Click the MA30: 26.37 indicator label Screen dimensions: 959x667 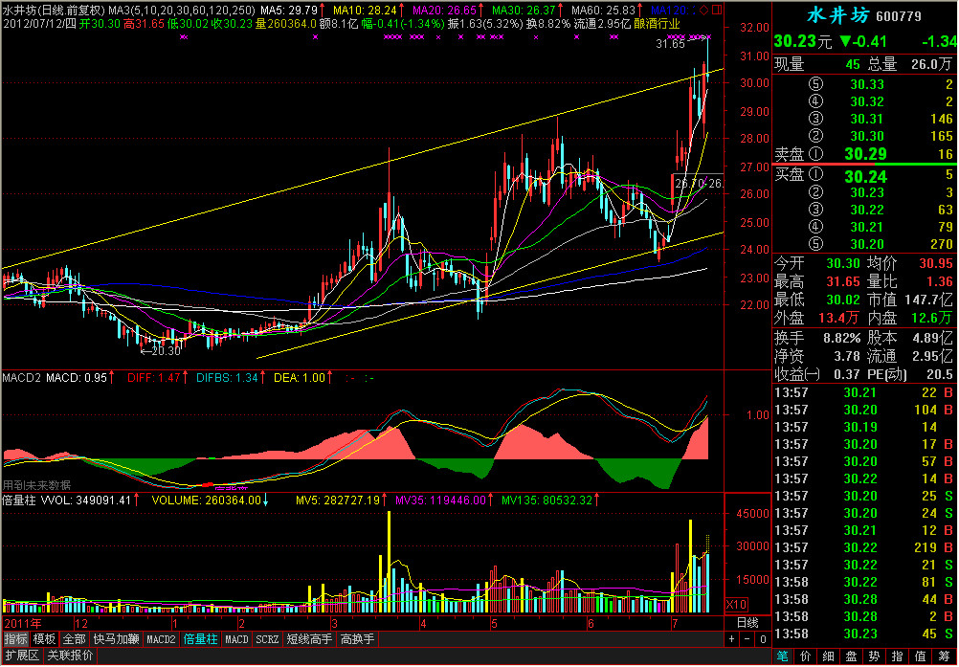(524, 10)
